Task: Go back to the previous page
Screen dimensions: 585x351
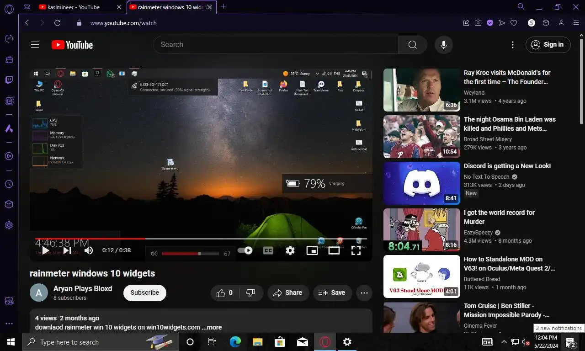Action: coord(27,23)
